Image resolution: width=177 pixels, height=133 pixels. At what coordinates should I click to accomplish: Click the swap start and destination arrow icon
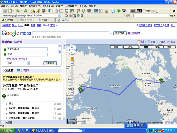point(59,52)
